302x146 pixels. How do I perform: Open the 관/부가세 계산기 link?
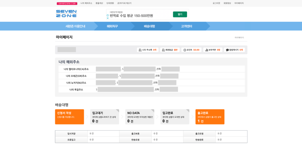124,3
